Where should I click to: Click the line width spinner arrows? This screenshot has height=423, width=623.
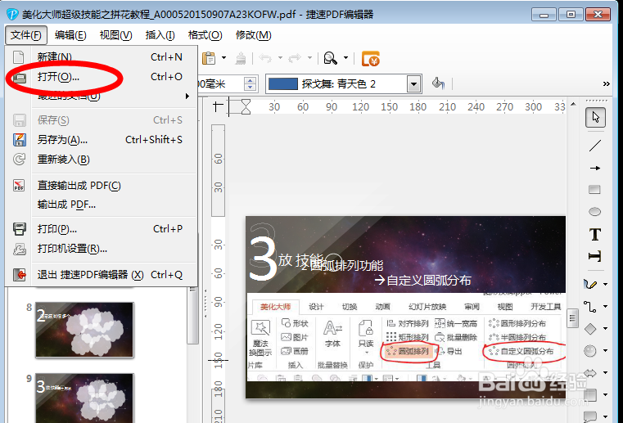(x=250, y=83)
